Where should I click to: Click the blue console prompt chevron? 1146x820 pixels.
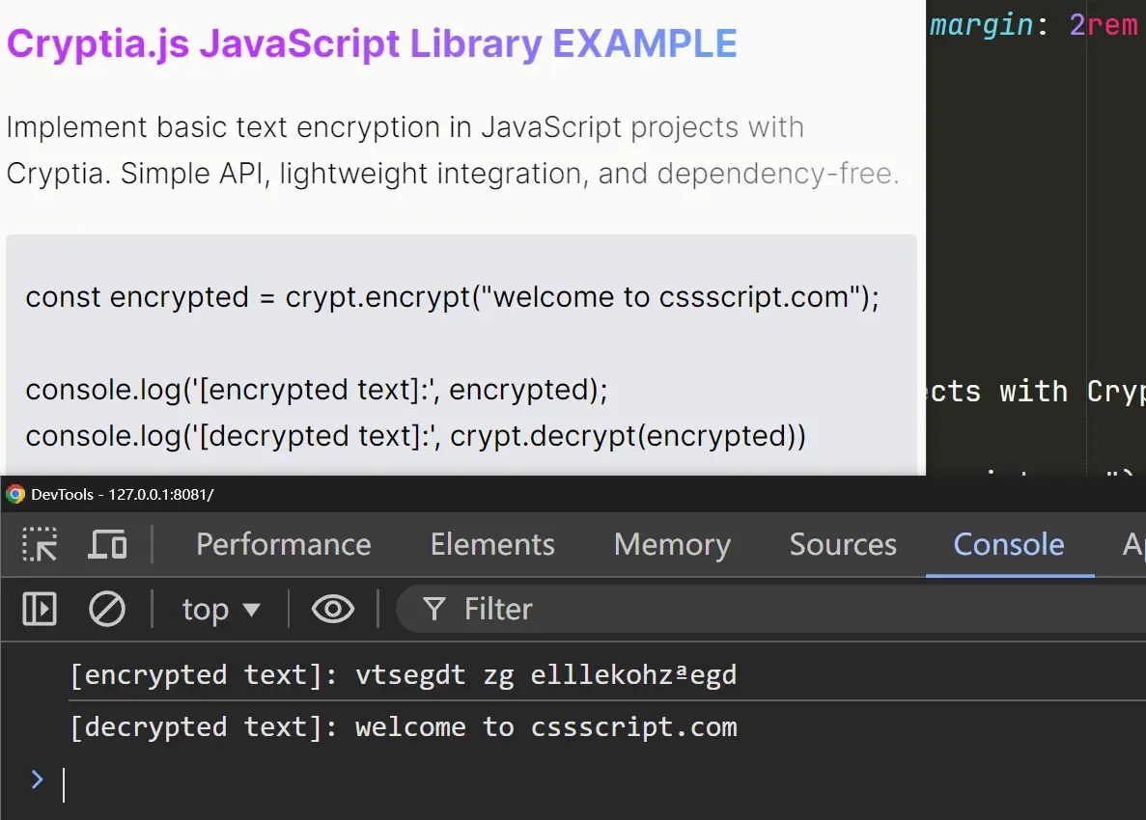pyautogui.click(x=38, y=779)
